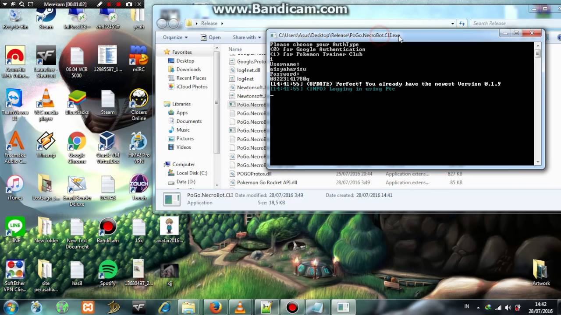561x315 pixels.
Task: Select the mIRC desktop icon
Action: click(138, 59)
